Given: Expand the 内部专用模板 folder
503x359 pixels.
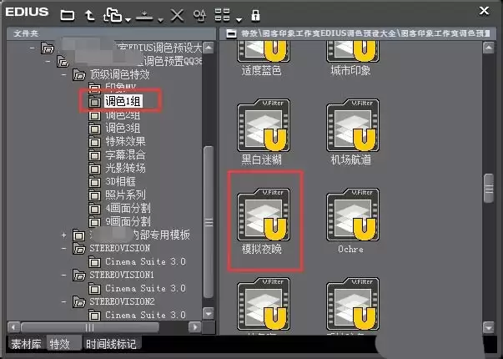Looking at the screenshot, I should click(x=64, y=235).
